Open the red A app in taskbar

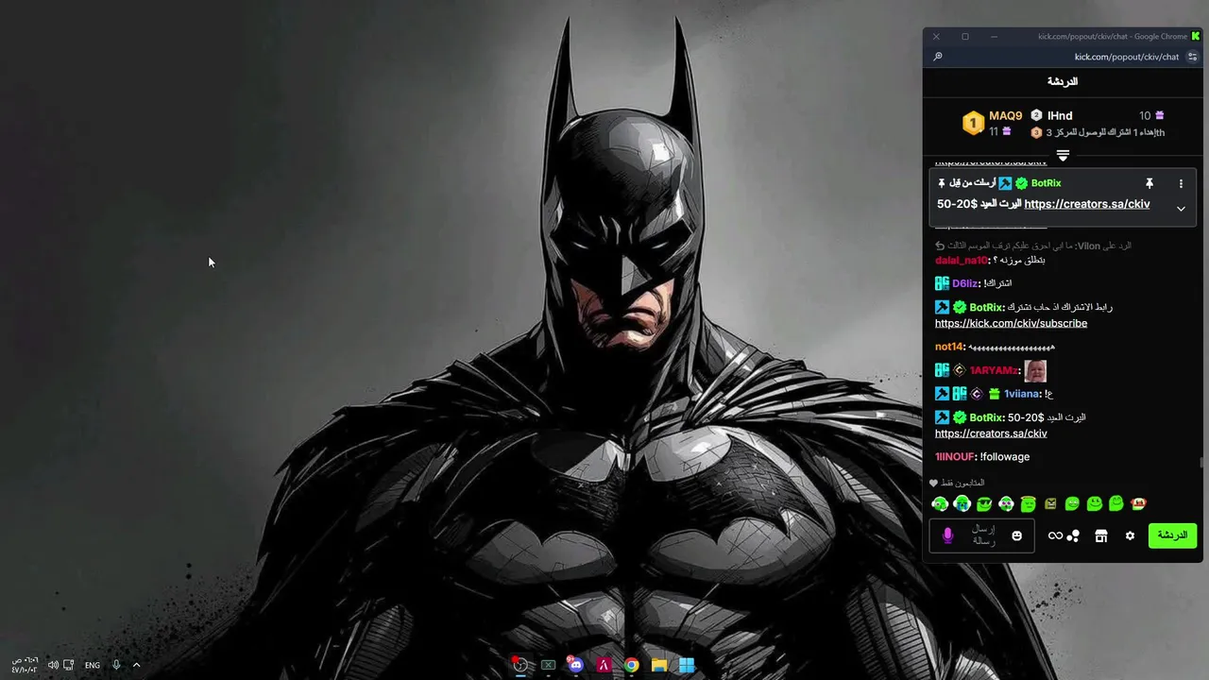(604, 665)
